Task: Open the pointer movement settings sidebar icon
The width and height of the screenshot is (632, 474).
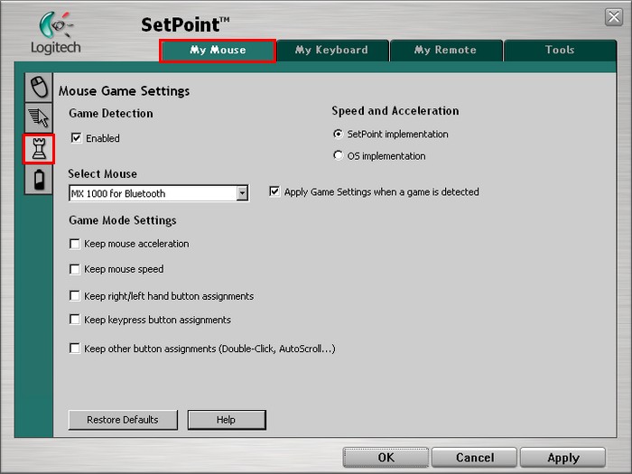Action: click(x=39, y=117)
